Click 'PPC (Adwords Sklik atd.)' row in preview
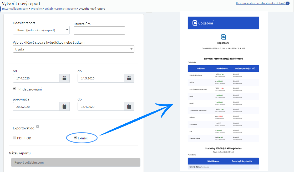The width and height of the screenshot is (294, 172). 223,89
